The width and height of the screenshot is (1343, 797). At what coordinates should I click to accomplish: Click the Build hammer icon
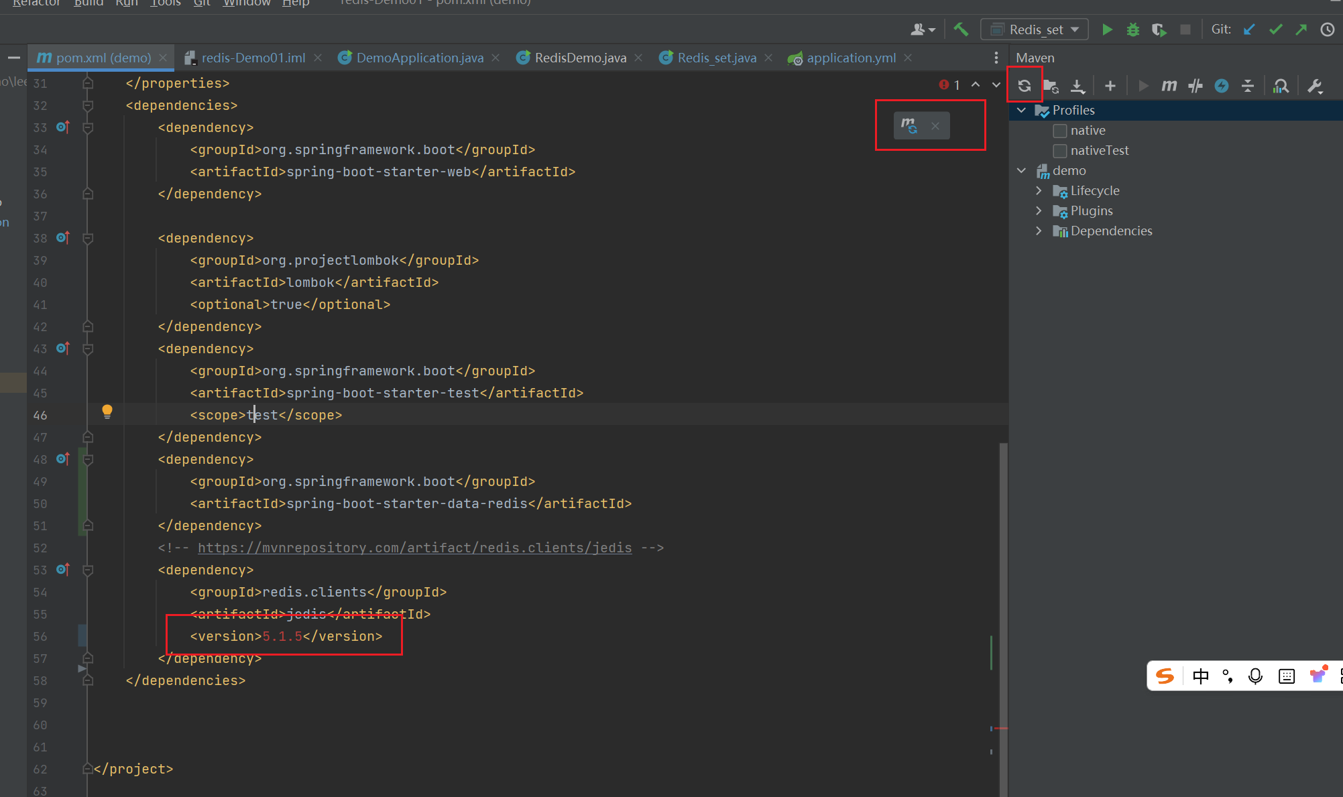click(961, 29)
